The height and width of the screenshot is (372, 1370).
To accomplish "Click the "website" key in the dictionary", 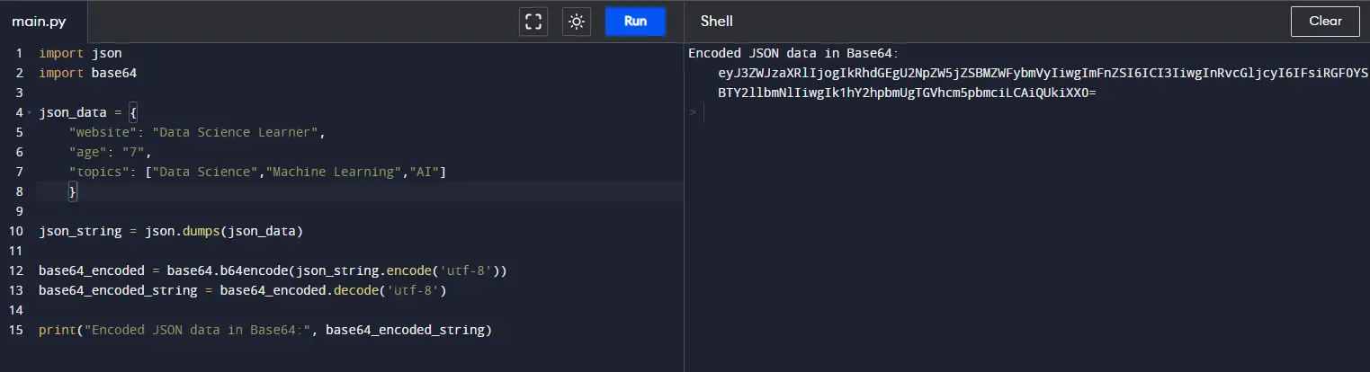I will (103, 132).
